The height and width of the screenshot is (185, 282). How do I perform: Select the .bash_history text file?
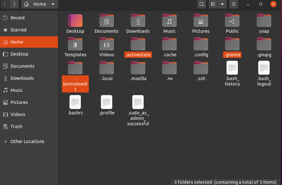click(x=232, y=68)
